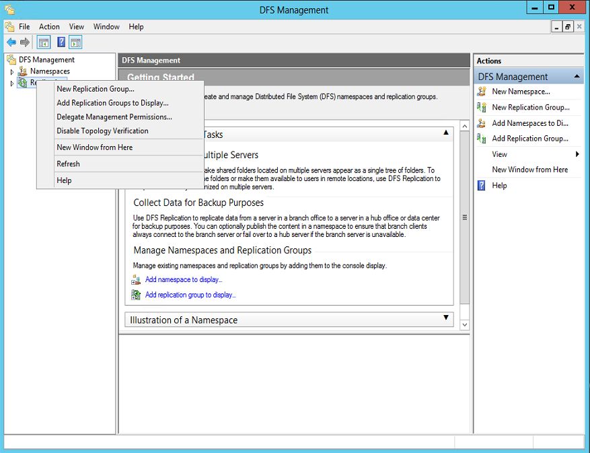Click Manage Namespaces and Replication Groups heading

223,250
